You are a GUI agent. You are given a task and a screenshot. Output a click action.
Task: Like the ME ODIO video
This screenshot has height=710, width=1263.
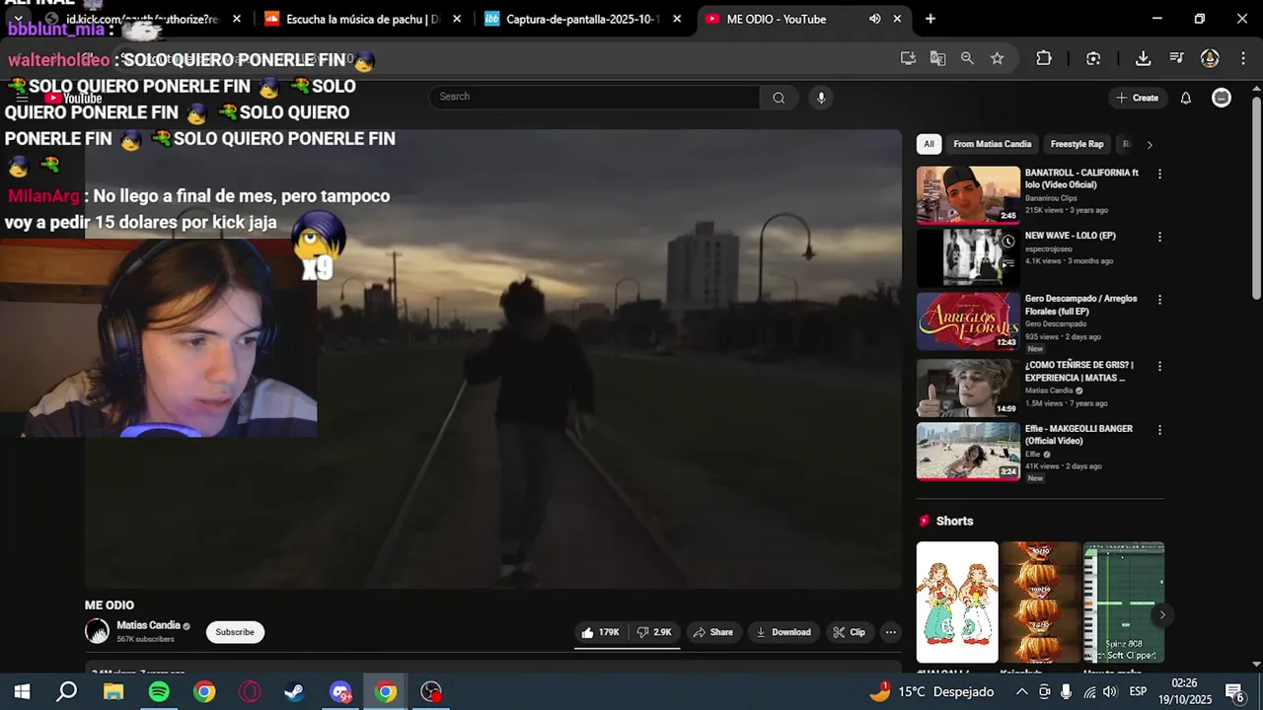pos(600,632)
